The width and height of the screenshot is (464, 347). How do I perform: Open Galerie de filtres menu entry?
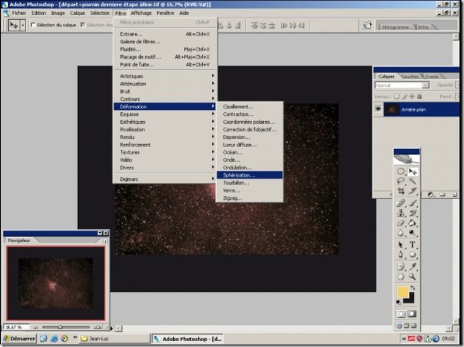point(165,42)
